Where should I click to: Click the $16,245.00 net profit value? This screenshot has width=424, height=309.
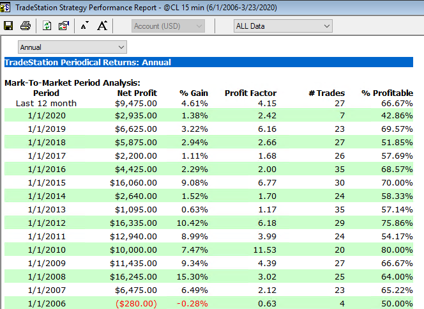point(133,277)
